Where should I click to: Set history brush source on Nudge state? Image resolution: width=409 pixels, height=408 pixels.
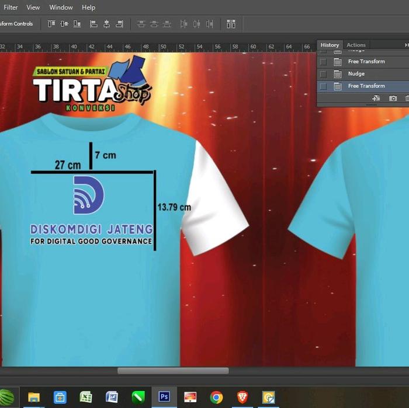pyautogui.click(x=323, y=74)
